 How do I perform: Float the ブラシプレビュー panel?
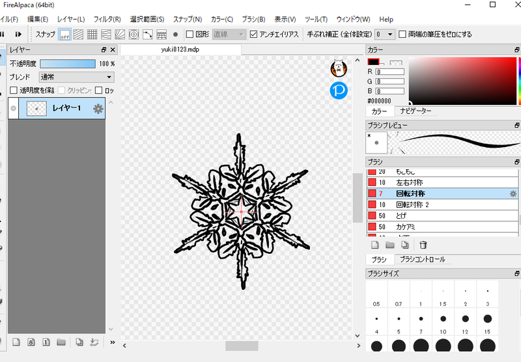517,125
